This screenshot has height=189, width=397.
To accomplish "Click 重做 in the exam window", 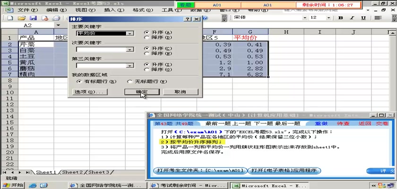I will (321, 123).
